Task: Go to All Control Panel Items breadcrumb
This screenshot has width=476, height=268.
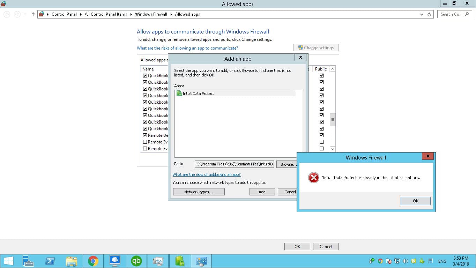Action: point(106,14)
